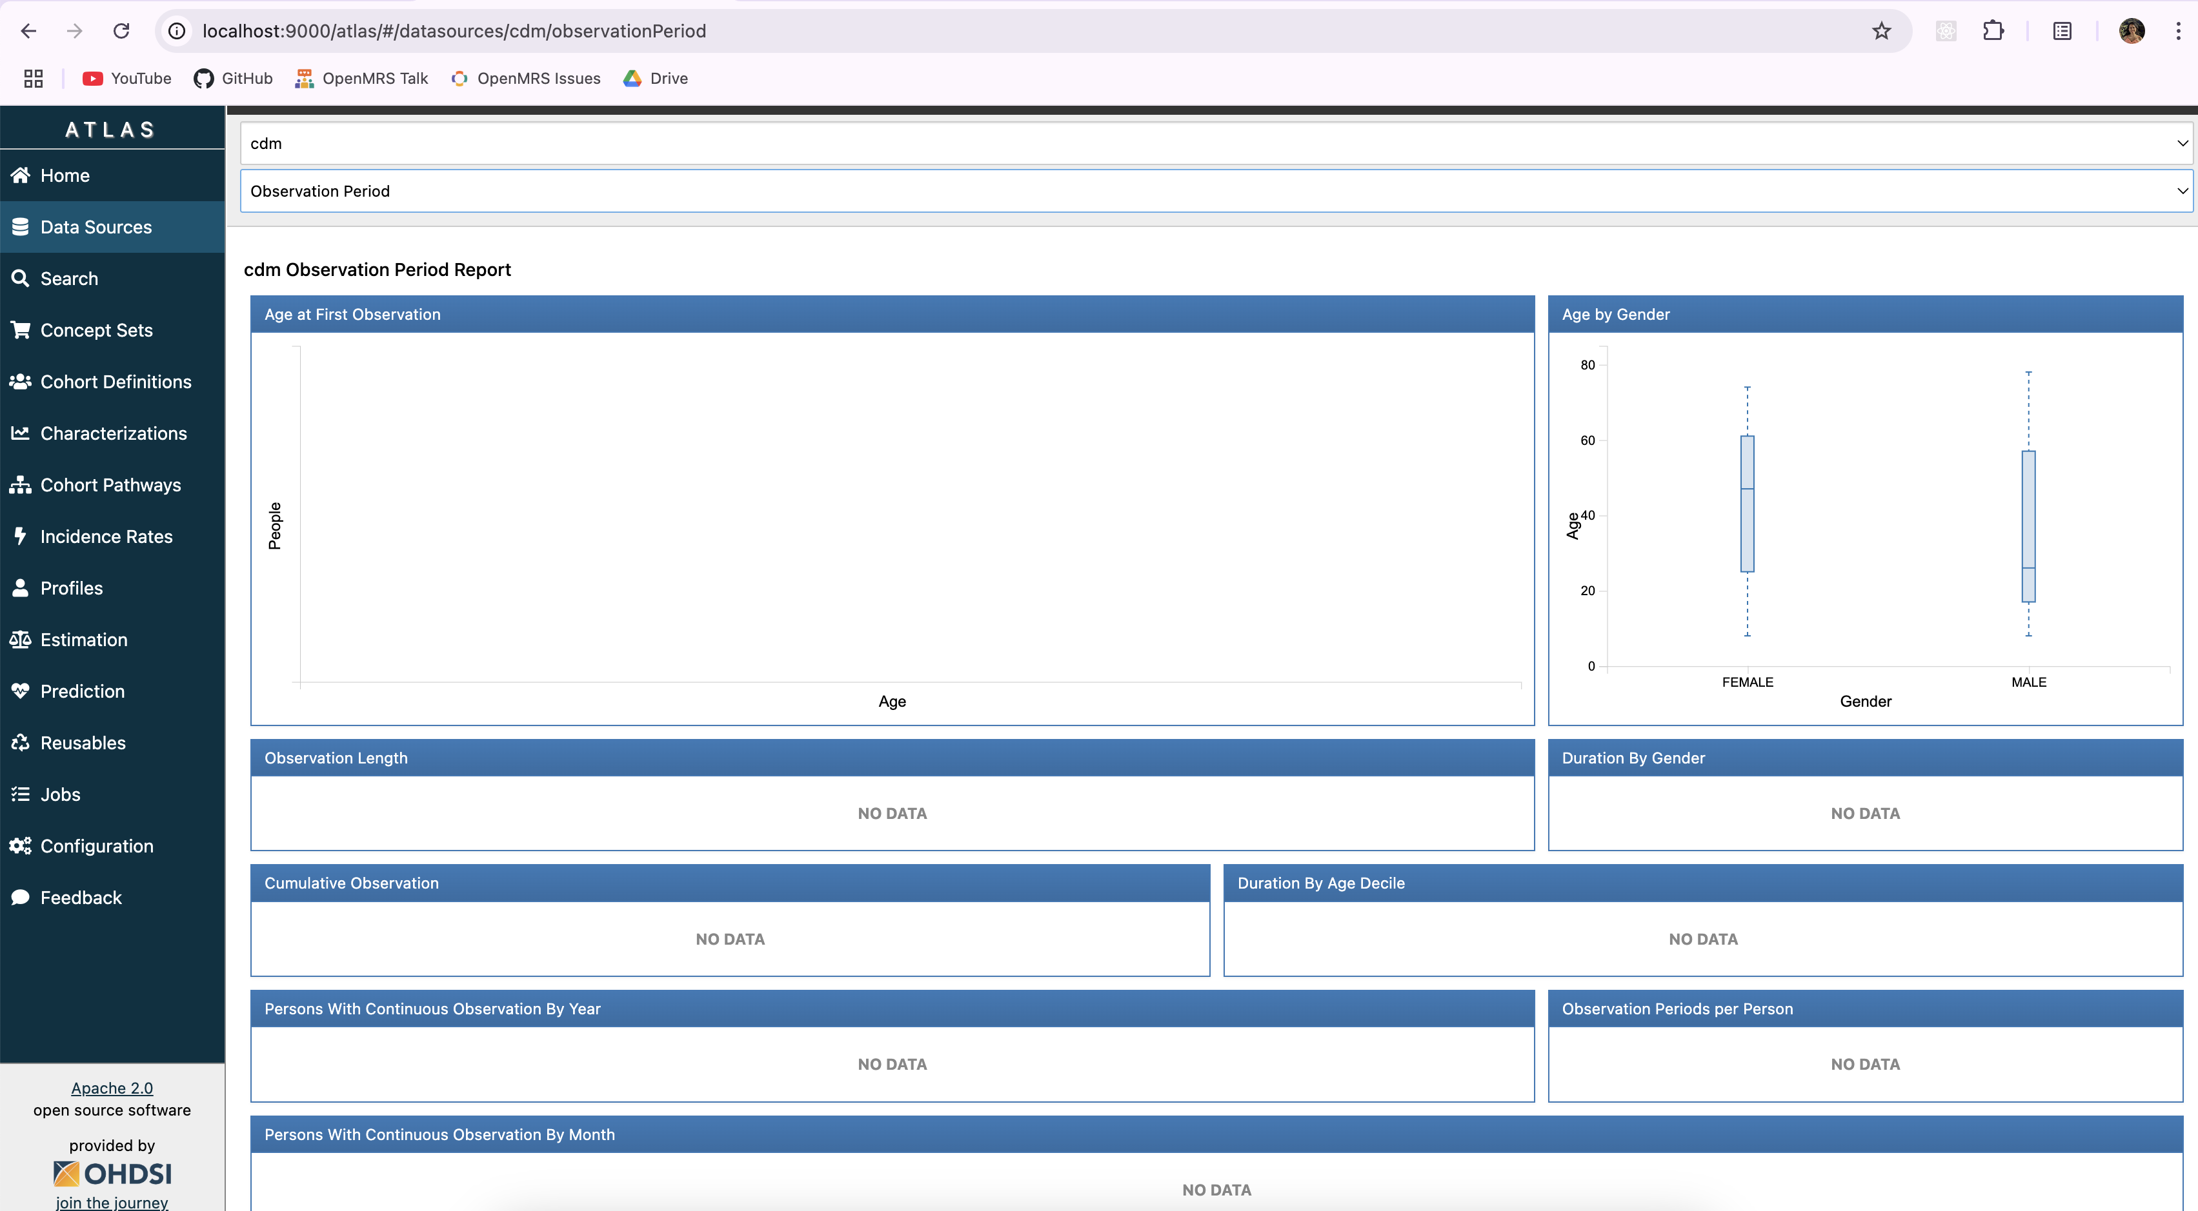Screen dimensions: 2198x1211
Task: Open Home in the ATLAS sidebar
Action: pyautogui.click(x=113, y=175)
